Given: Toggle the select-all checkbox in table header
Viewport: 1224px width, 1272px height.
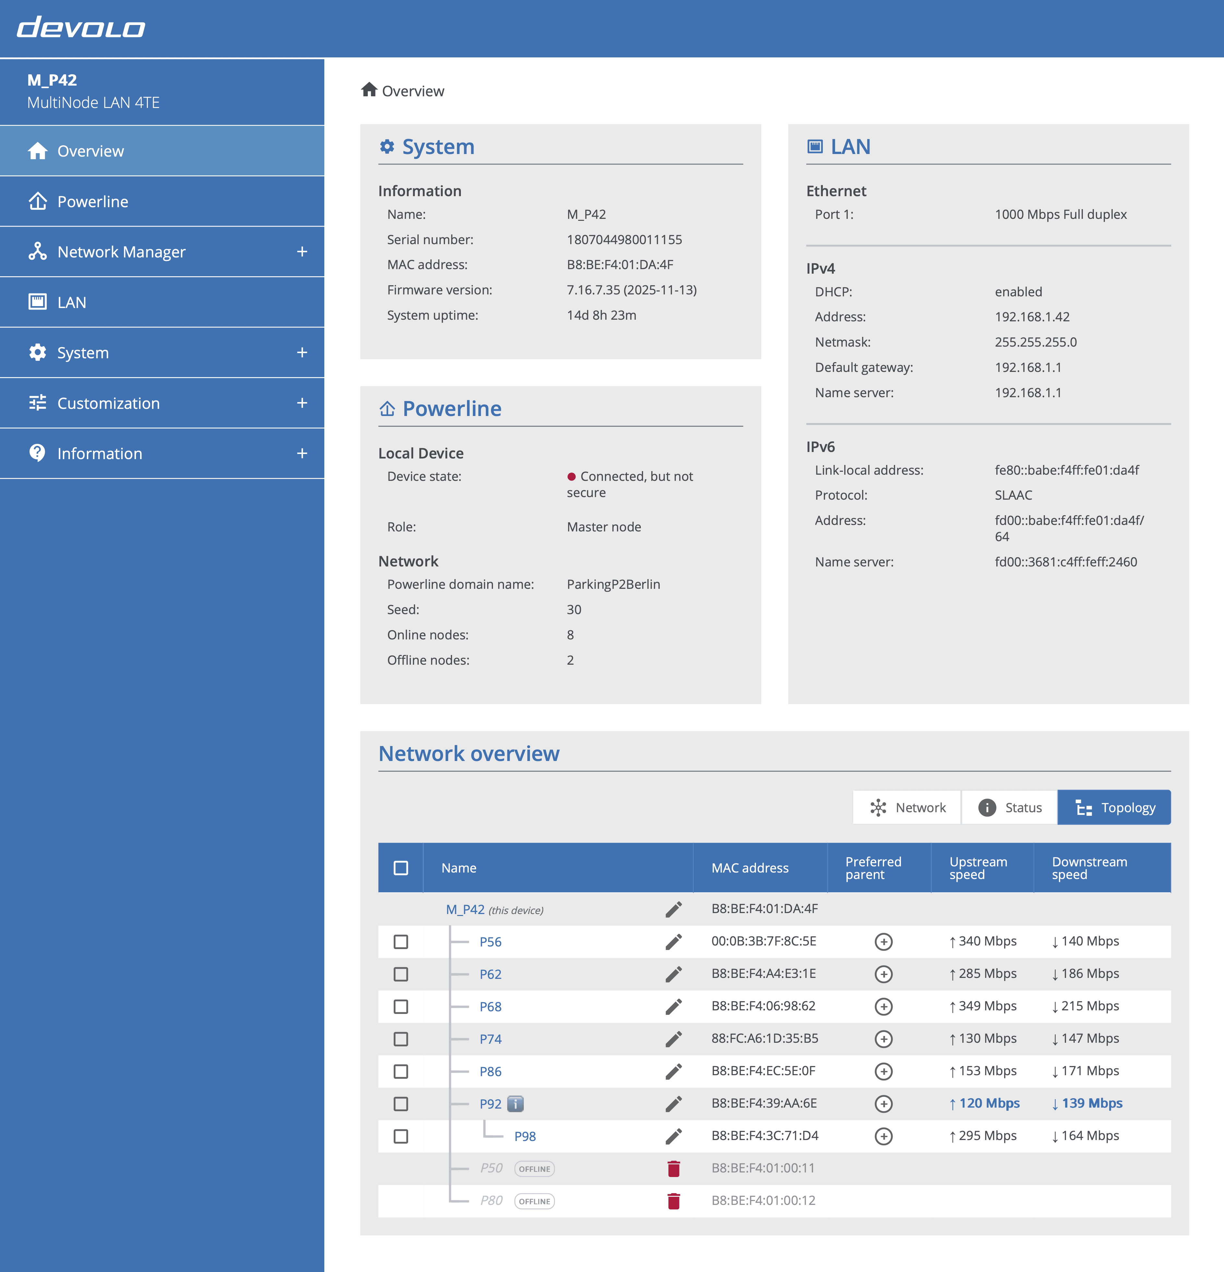Looking at the screenshot, I should pyautogui.click(x=401, y=868).
